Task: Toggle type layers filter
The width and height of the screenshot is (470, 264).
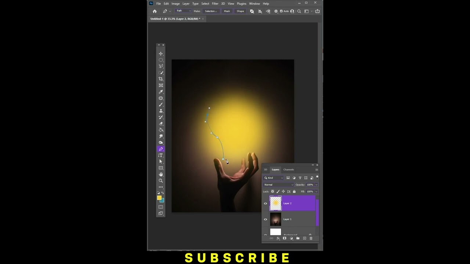Action: click(x=300, y=178)
